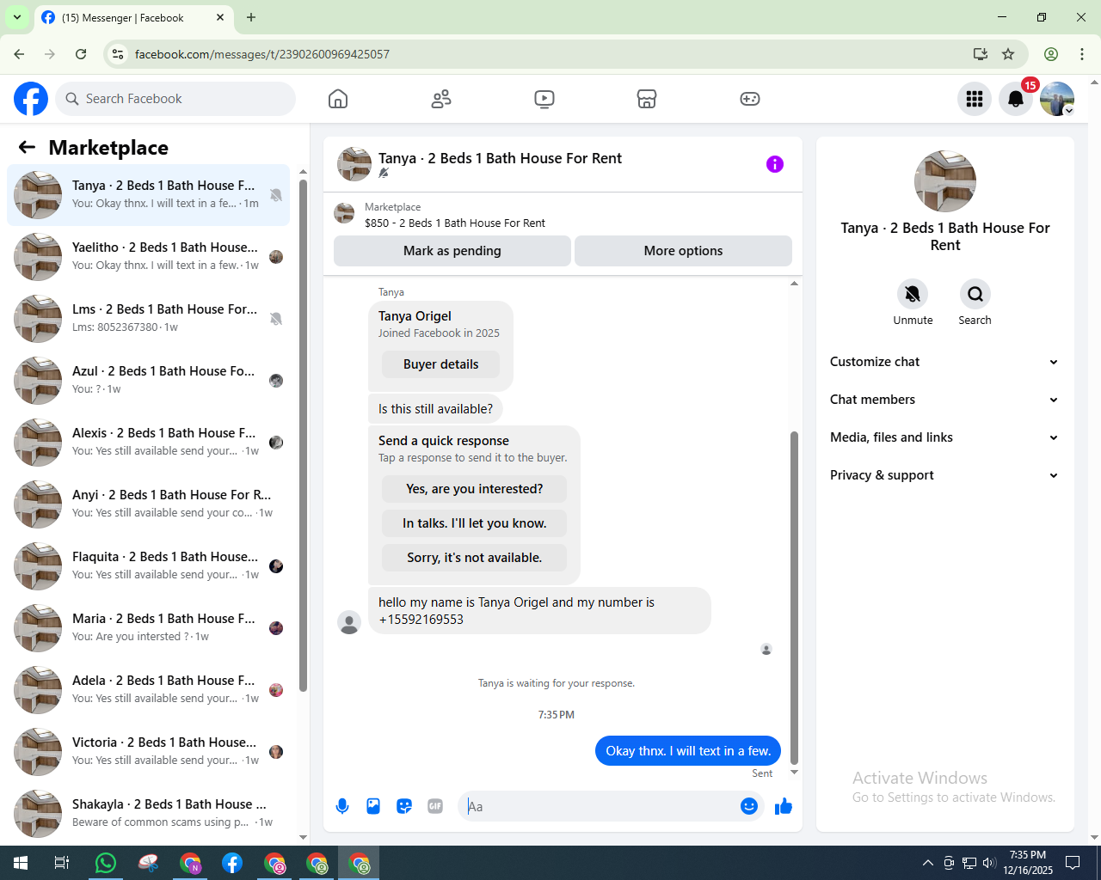Viewport: 1101px width, 880px height.
Task: Open notifications bell with 15 badge
Action: 1016,99
